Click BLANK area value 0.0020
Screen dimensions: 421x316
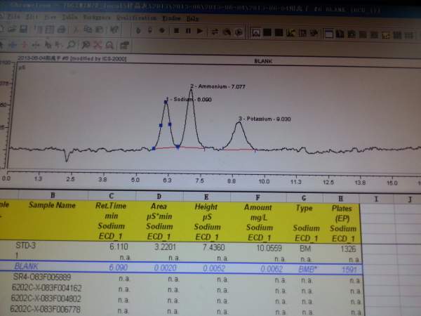click(165, 268)
